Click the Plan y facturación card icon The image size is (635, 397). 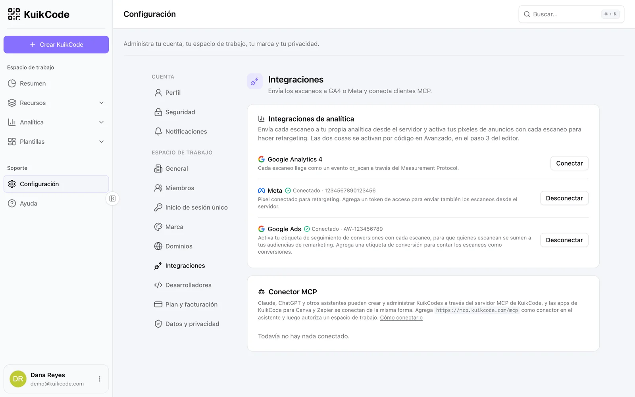(158, 304)
